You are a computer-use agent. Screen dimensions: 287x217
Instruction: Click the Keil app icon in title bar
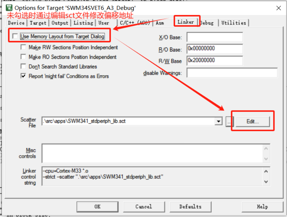point(9,8)
